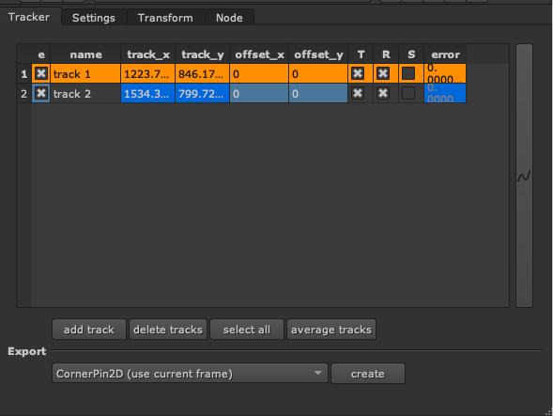The height and width of the screenshot is (416, 553).
Task: Toggle enable checkbox for track 2
Action: [x=41, y=93]
